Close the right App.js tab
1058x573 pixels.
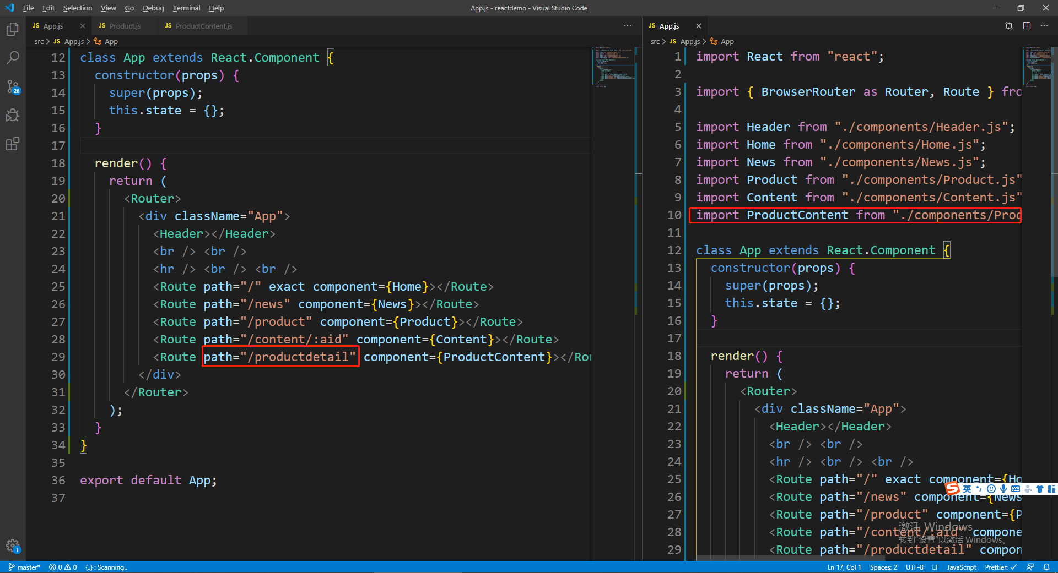tap(699, 26)
